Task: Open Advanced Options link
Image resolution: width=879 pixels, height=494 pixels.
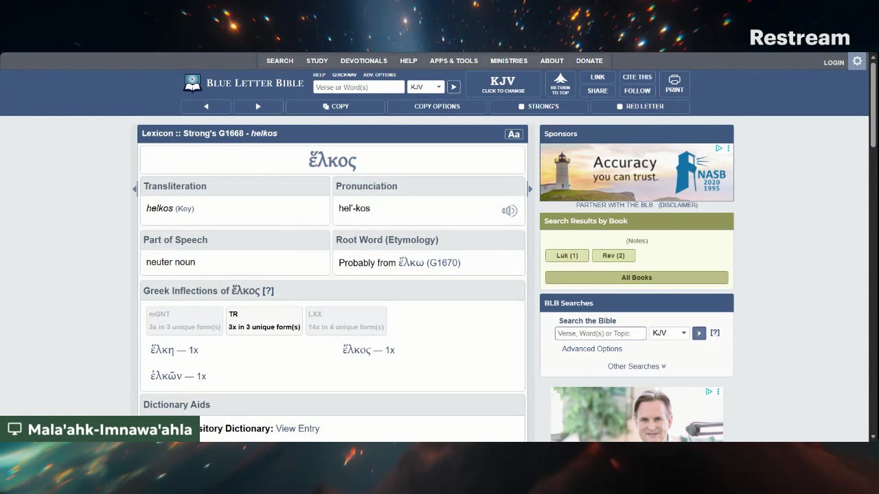Action: (592, 349)
